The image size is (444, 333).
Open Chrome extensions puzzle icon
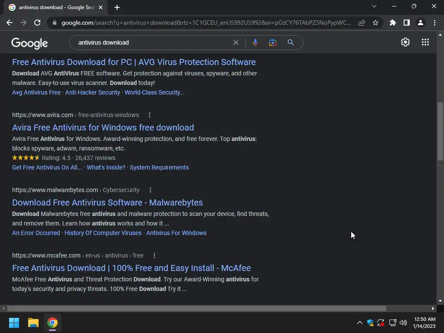coord(393,23)
